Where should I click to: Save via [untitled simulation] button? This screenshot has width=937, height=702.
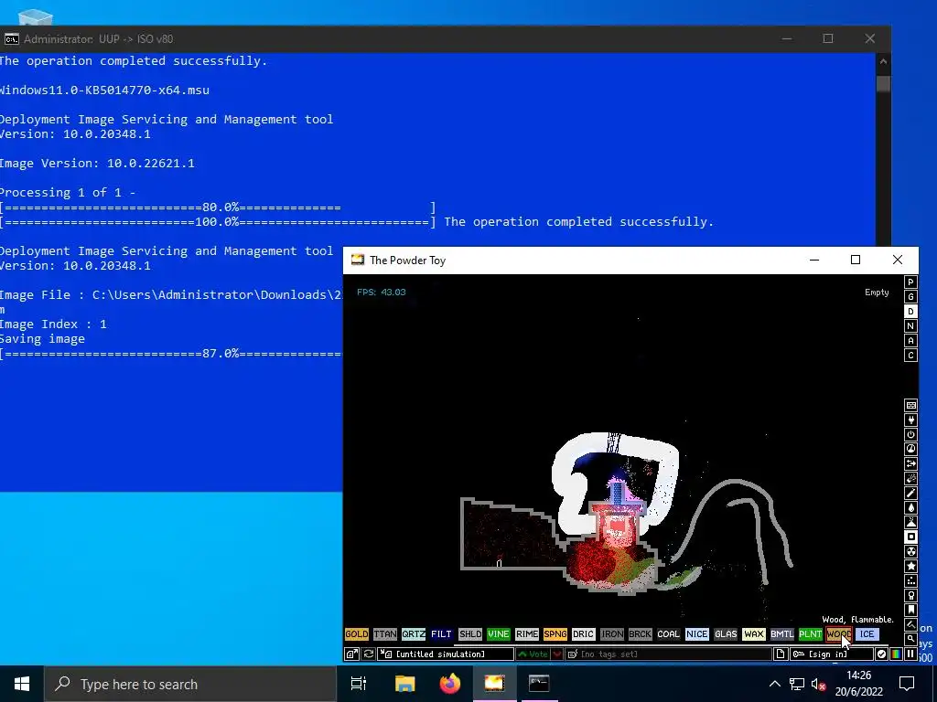point(446,654)
